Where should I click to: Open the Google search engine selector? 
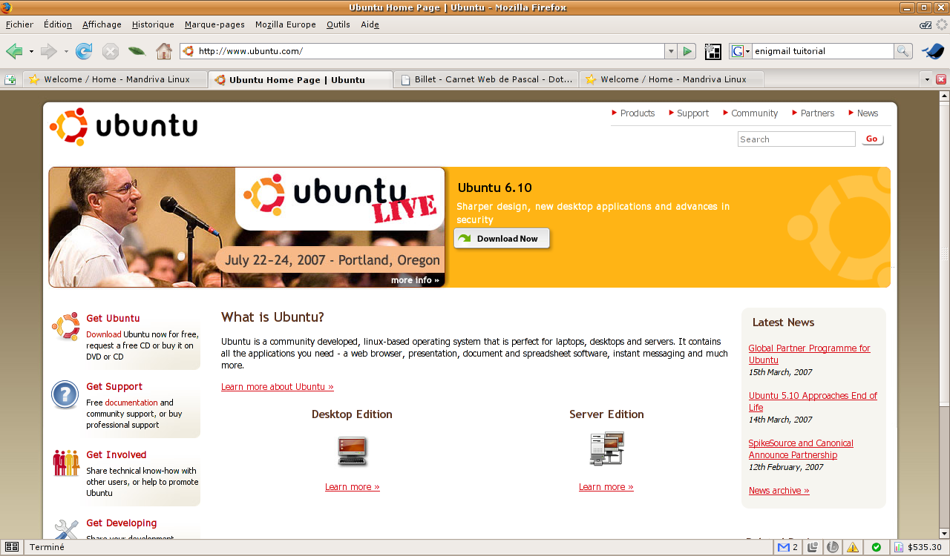(x=739, y=51)
